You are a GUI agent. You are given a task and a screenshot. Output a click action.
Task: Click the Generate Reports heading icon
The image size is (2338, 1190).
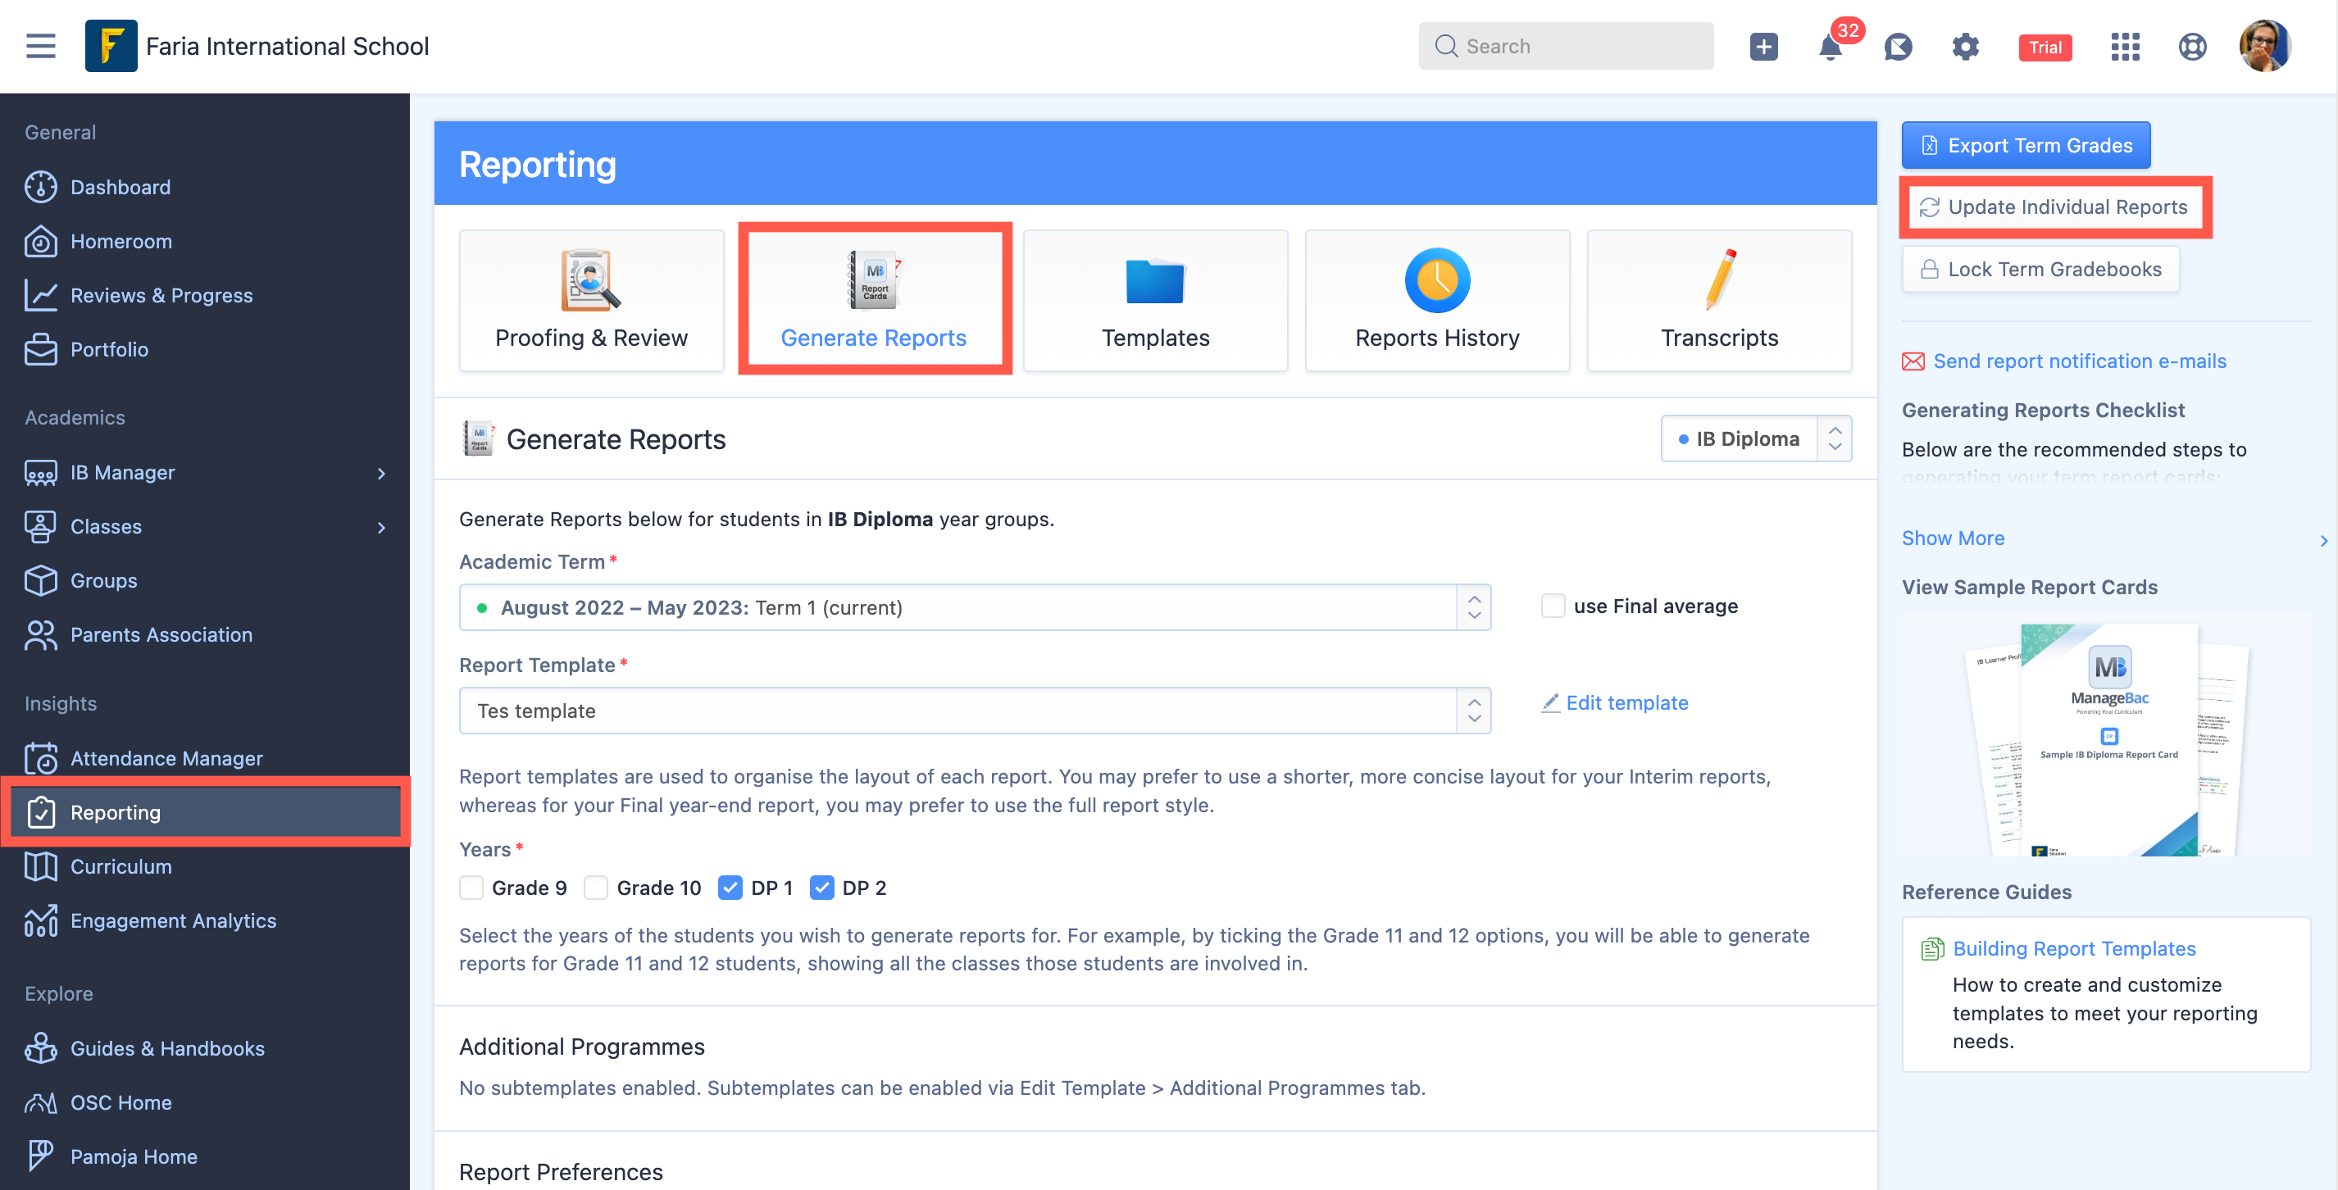point(478,438)
